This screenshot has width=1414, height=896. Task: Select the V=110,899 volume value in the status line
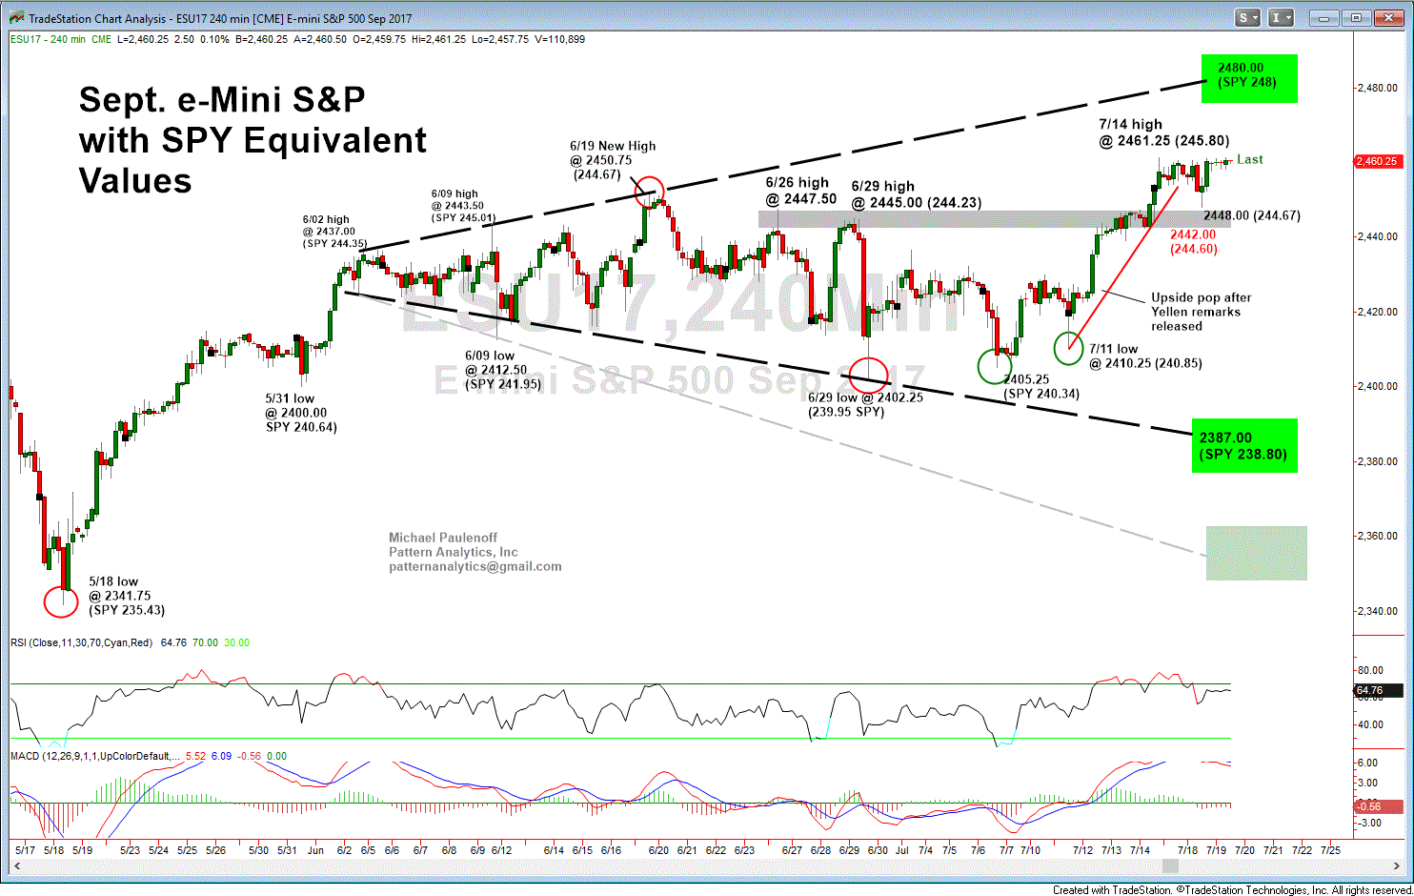coord(559,40)
